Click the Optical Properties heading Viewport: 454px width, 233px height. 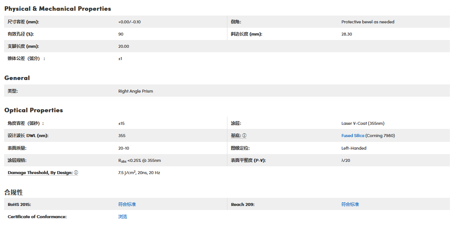33,110
